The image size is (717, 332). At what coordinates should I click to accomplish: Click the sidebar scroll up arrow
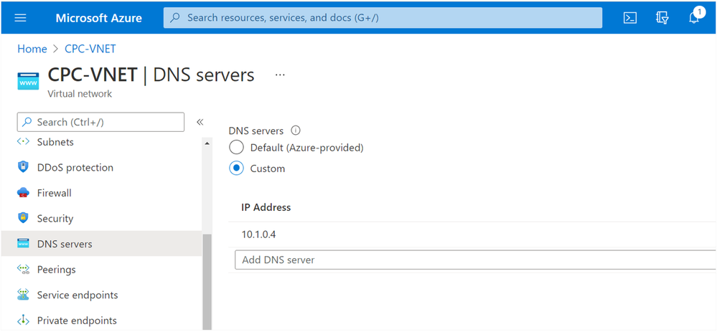tap(207, 143)
